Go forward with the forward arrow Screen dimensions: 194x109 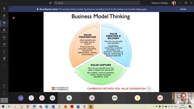[x=6, y=3]
